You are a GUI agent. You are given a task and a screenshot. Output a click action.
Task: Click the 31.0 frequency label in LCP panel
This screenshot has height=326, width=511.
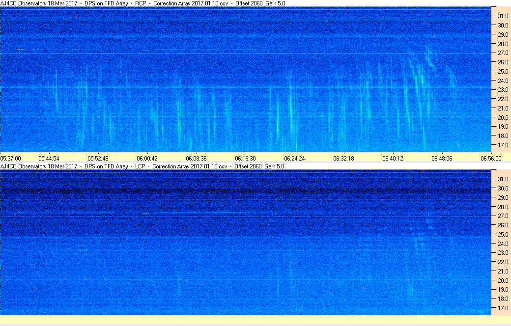(x=503, y=179)
